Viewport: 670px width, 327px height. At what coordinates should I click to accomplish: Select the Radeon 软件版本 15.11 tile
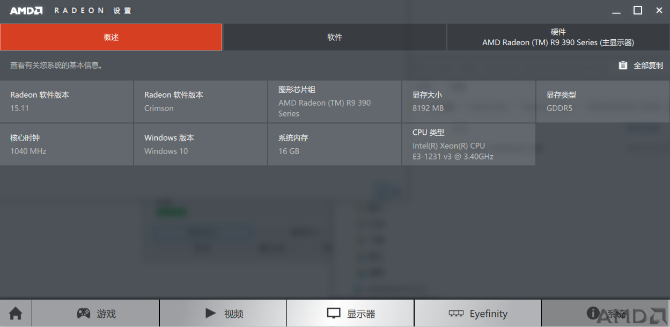(67, 101)
